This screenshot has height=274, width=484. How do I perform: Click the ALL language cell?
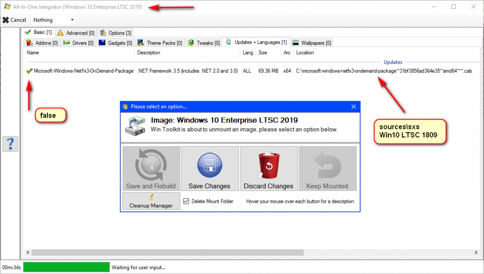click(x=247, y=71)
